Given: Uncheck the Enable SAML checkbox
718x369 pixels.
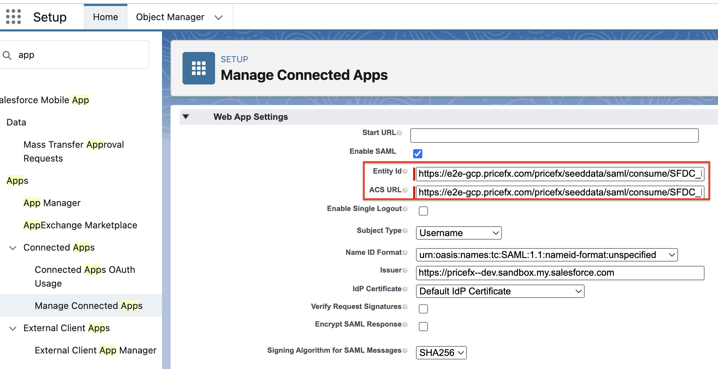Looking at the screenshot, I should (x=418, y=154).
